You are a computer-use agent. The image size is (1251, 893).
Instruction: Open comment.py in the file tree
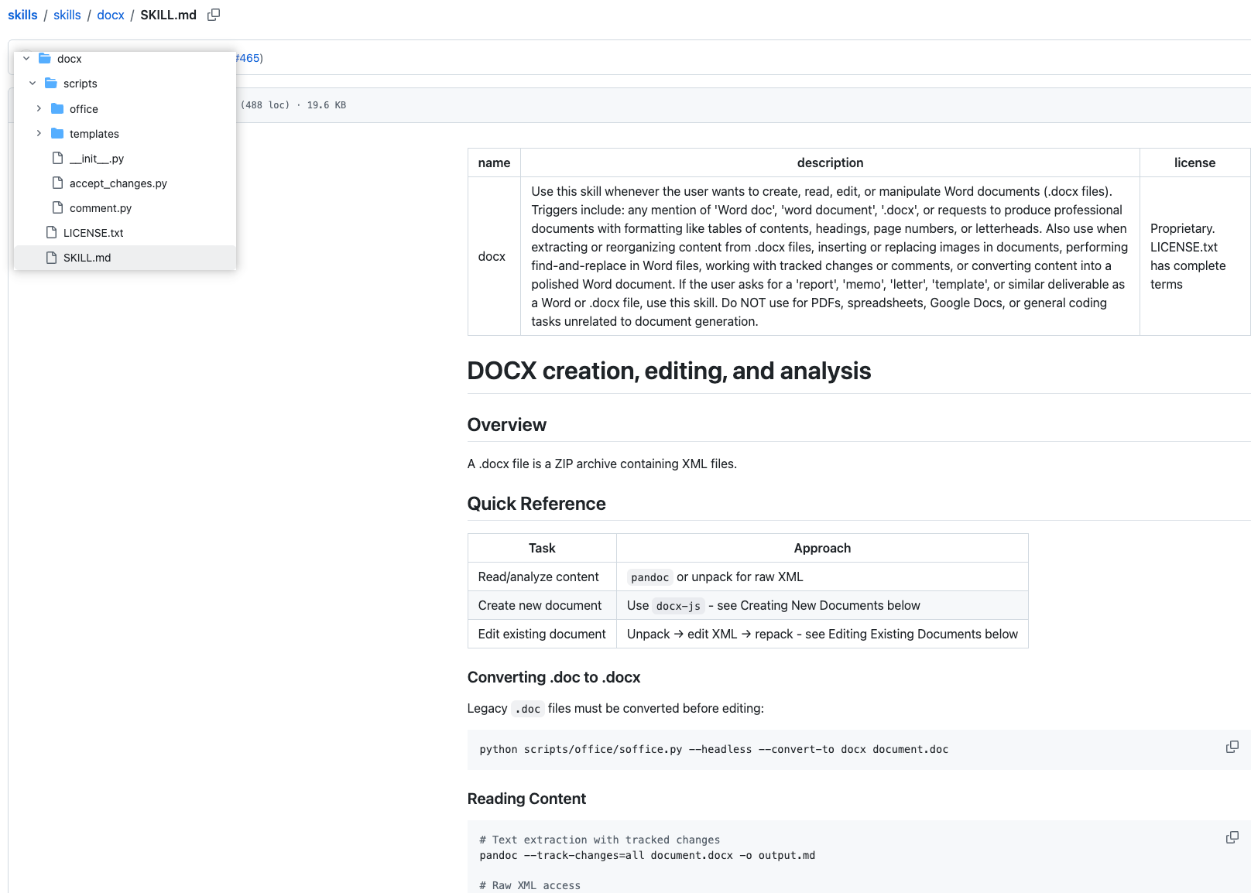[125, 208]
